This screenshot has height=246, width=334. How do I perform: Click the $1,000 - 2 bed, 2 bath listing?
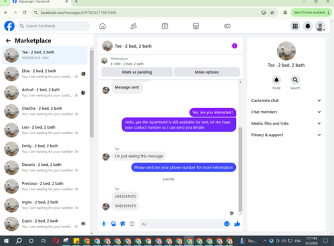(x=127, y=64)
